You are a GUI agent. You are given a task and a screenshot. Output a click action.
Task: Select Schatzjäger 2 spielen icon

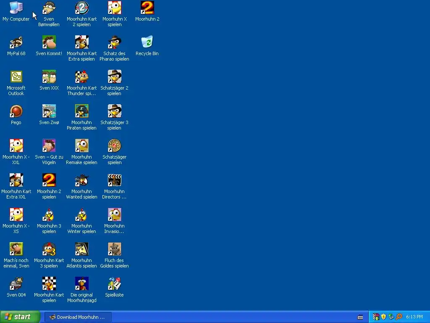click(114, 77)
